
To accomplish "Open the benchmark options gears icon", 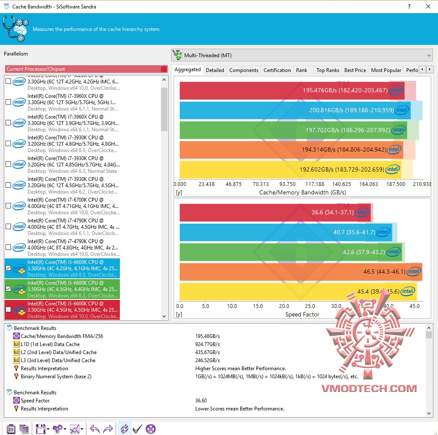I will (x=58, y=429).
